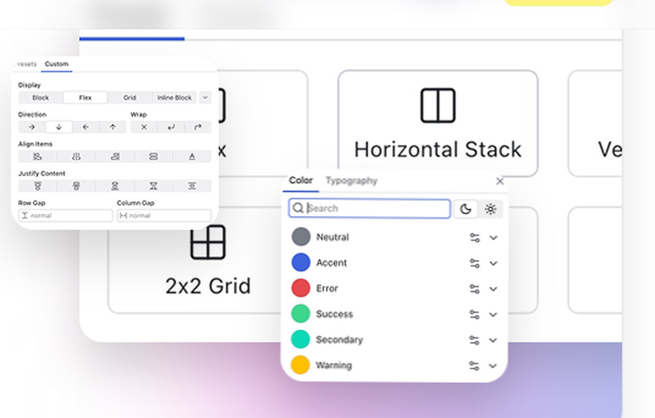The width and height of the screenshot is (655, 418).
Task: Click second Align Items icon (center)
Action: coord(76,157)
